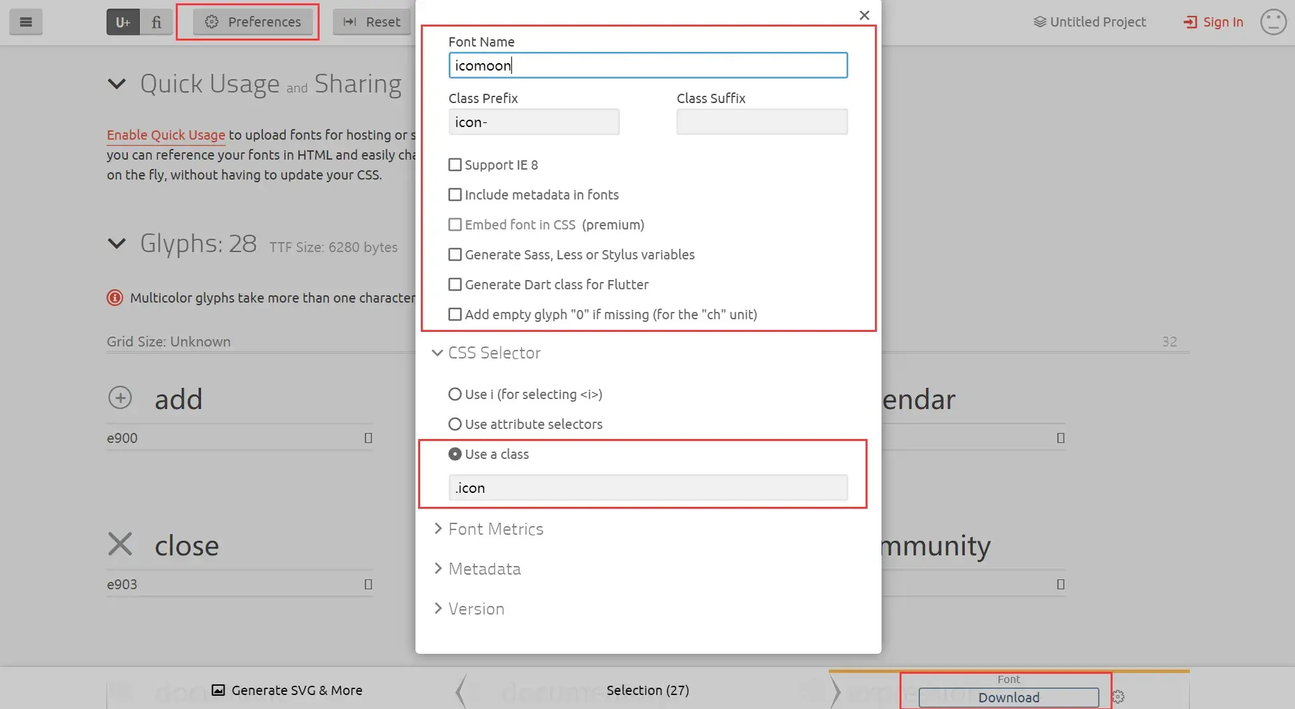This screenshot has height=709, width=1295.
Task: Click Enable Quick Usage link
Action: coord(166,134)
